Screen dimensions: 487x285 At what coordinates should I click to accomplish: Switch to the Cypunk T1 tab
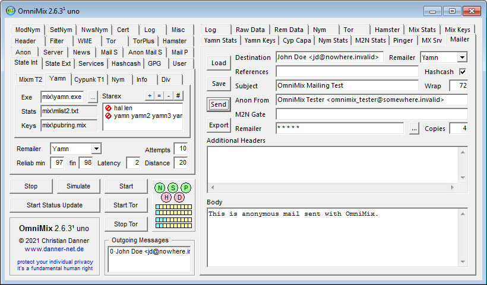pyautogui.click(x=89, y=79)
